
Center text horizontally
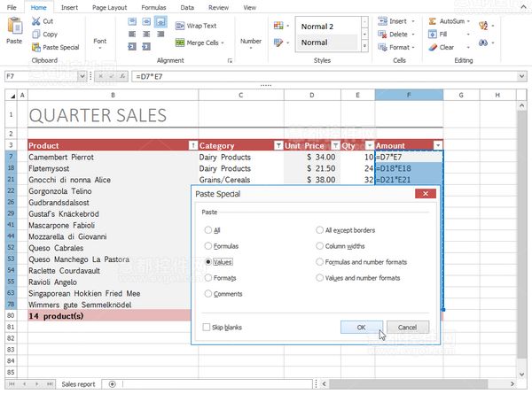coord(146,34)
